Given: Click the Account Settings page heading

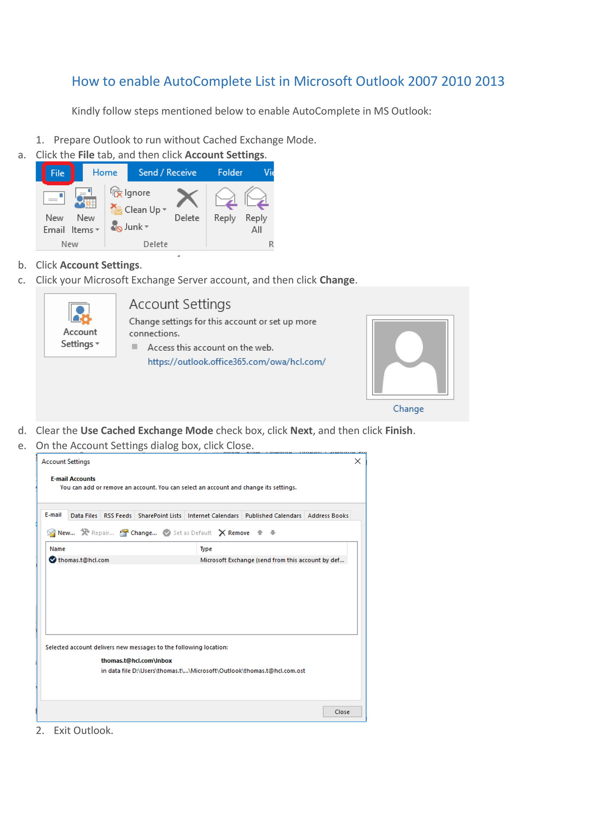Looking at the screenshot, I should click(x=180, y=304).
